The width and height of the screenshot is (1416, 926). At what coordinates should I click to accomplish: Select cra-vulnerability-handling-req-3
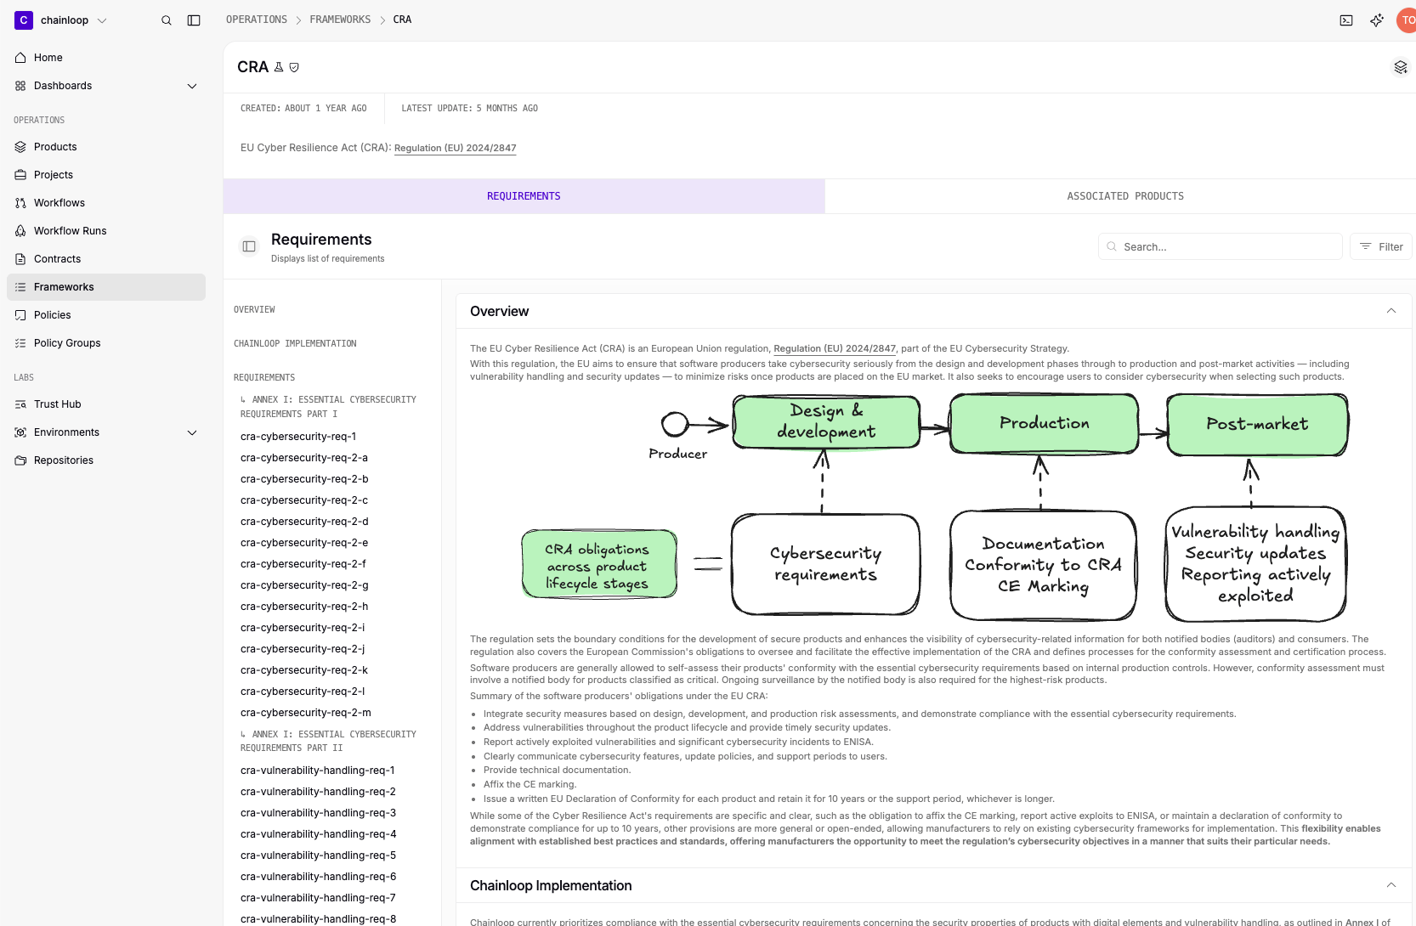coord(319,813)
